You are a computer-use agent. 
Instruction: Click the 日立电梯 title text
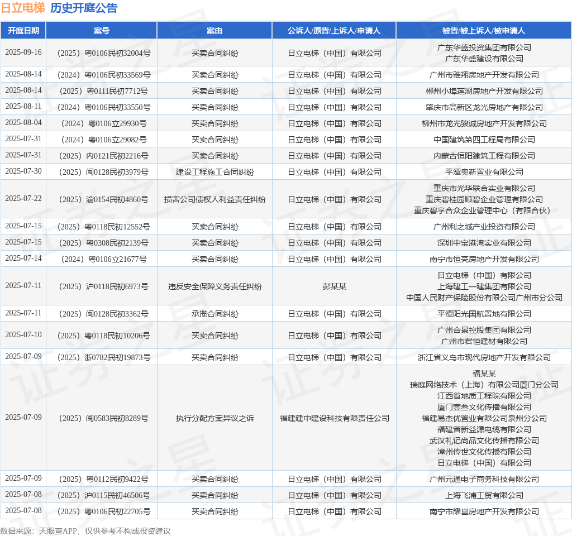tap(23, 8)
